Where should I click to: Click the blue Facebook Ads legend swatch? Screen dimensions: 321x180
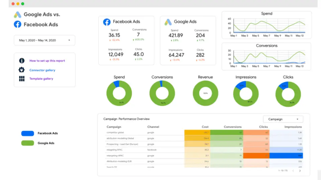pos(28,133)
